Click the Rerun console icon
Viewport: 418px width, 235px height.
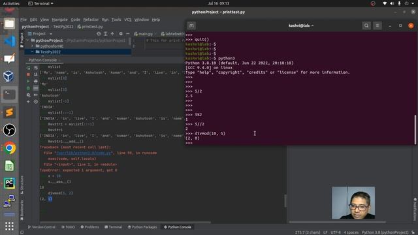tap(28, 68)
